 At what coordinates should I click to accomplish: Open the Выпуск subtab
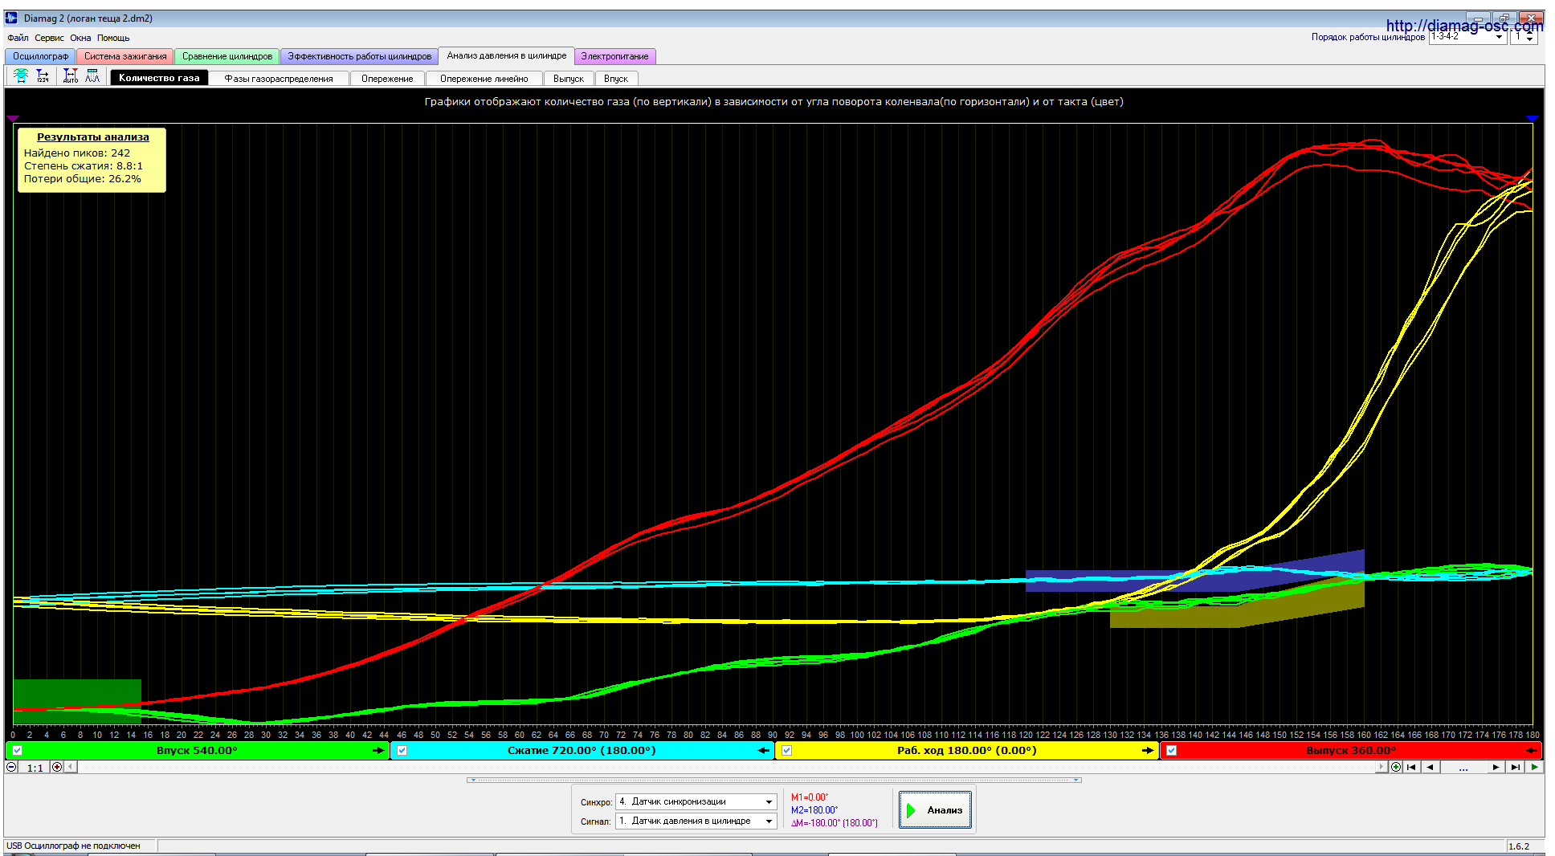coord(569,79)
